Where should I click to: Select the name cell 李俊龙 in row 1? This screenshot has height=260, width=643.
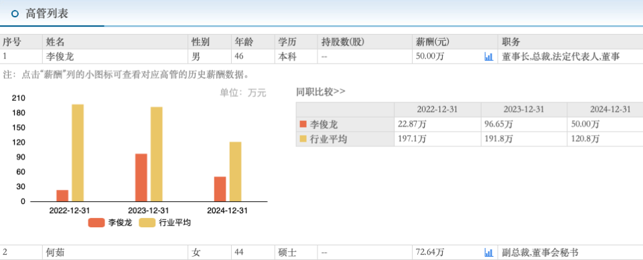(x=116, y=57)
